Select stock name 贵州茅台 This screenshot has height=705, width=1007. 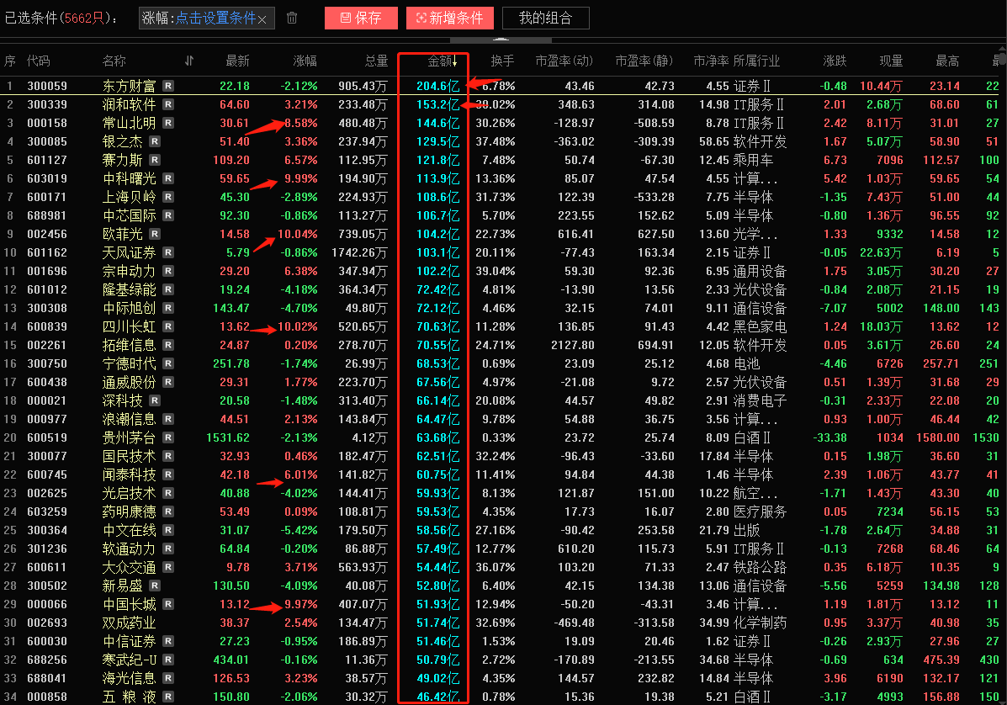point(129,438)
